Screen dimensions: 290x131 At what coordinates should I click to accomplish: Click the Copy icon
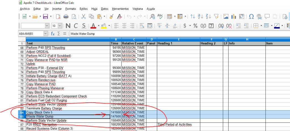tap(91, 17)
